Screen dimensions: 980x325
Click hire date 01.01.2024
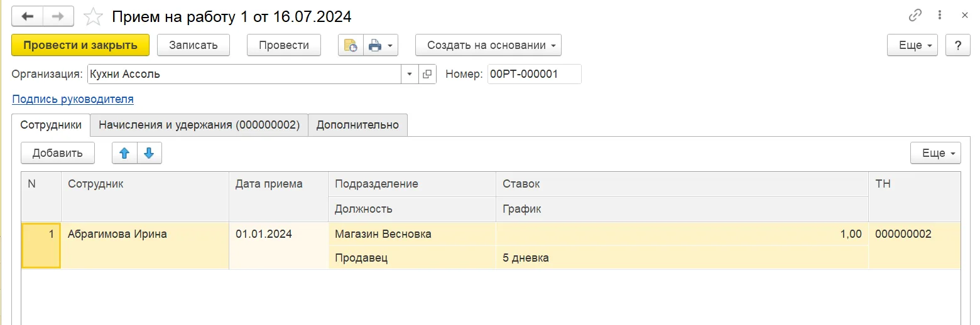pyautogui.click(x=278, y=246)
